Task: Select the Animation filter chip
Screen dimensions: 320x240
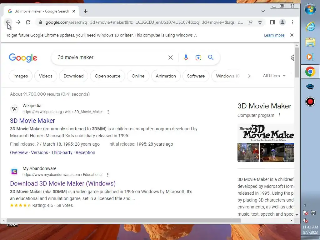Action: [166, 76]
